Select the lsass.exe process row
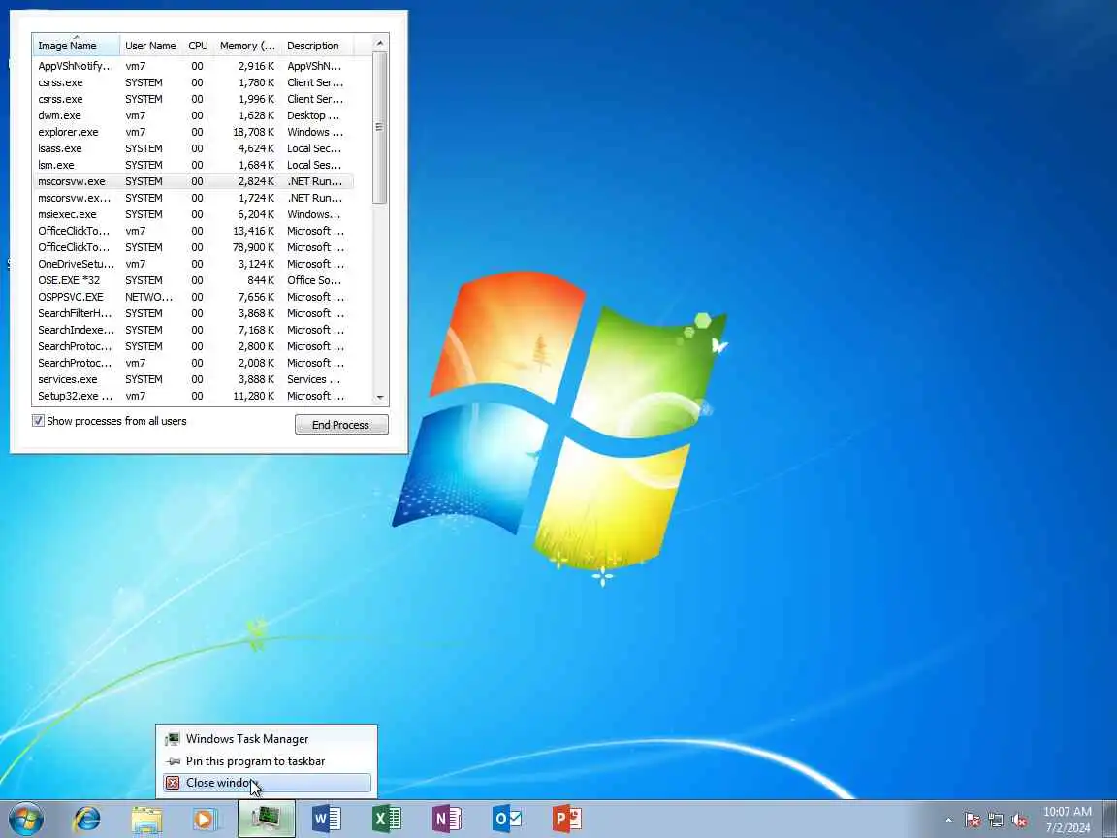 click(x=192, y=148)
